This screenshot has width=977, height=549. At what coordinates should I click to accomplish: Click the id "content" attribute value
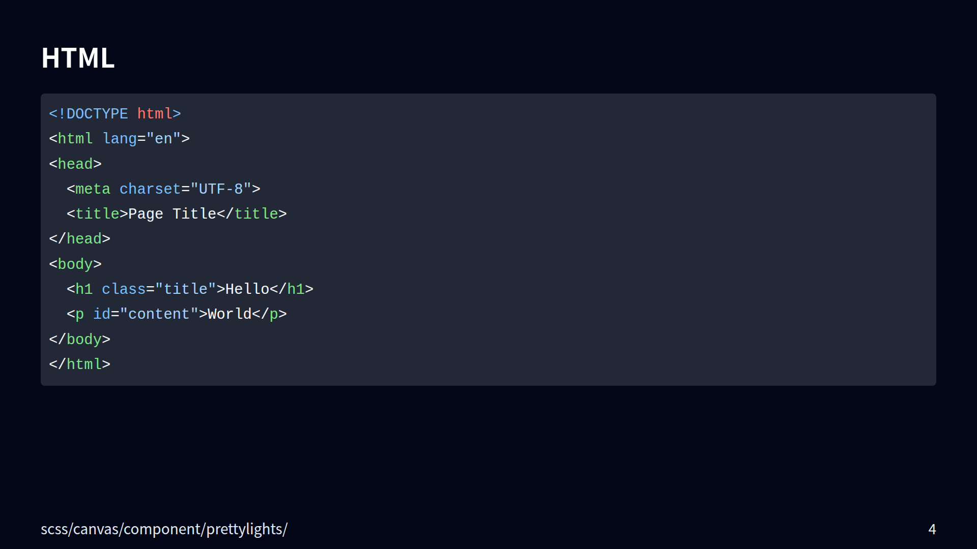(x=159, y=314)
